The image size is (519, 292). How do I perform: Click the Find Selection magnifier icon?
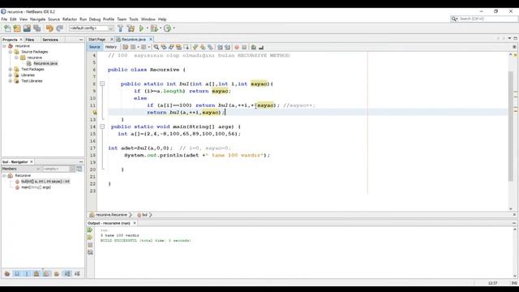156,47
